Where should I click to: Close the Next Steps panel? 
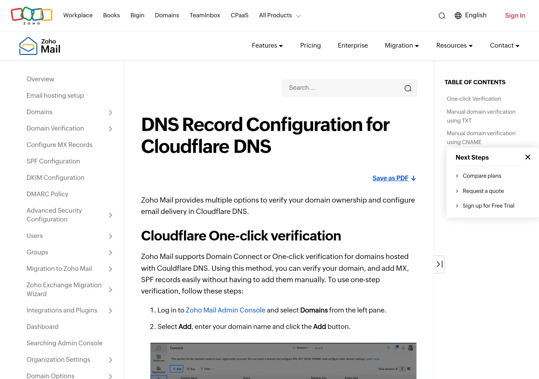click(528, 157)
